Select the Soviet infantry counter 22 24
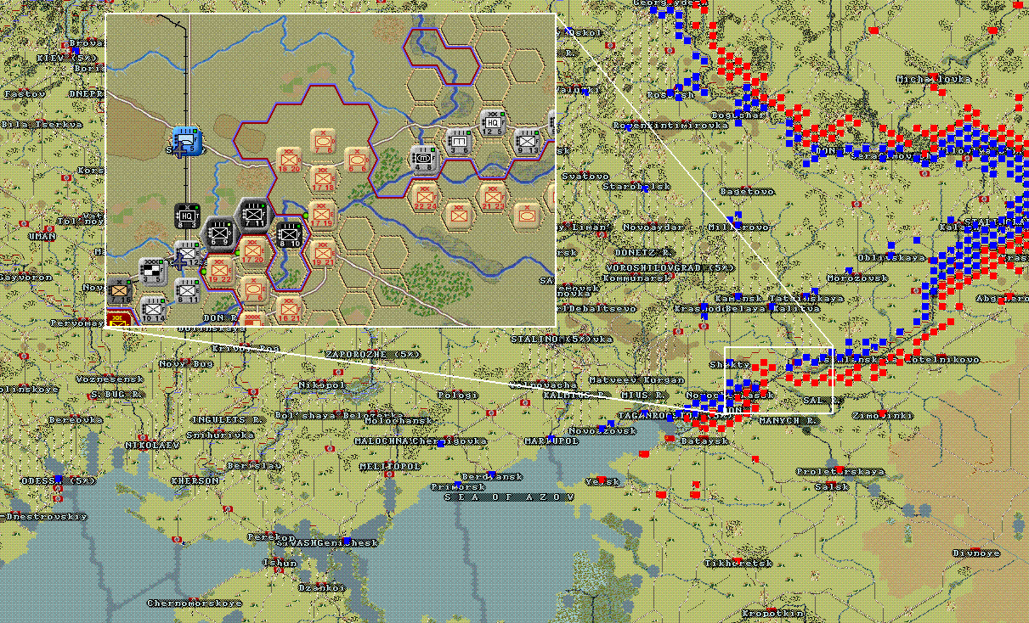Viewport: 1029px width, 623px height. pos(424,197)
